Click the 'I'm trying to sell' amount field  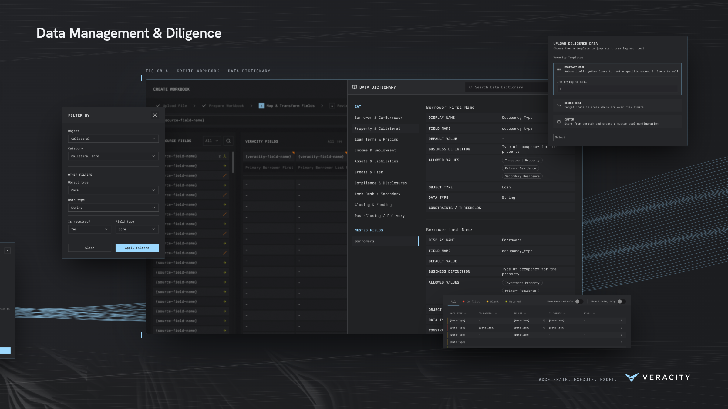[617, 89]
